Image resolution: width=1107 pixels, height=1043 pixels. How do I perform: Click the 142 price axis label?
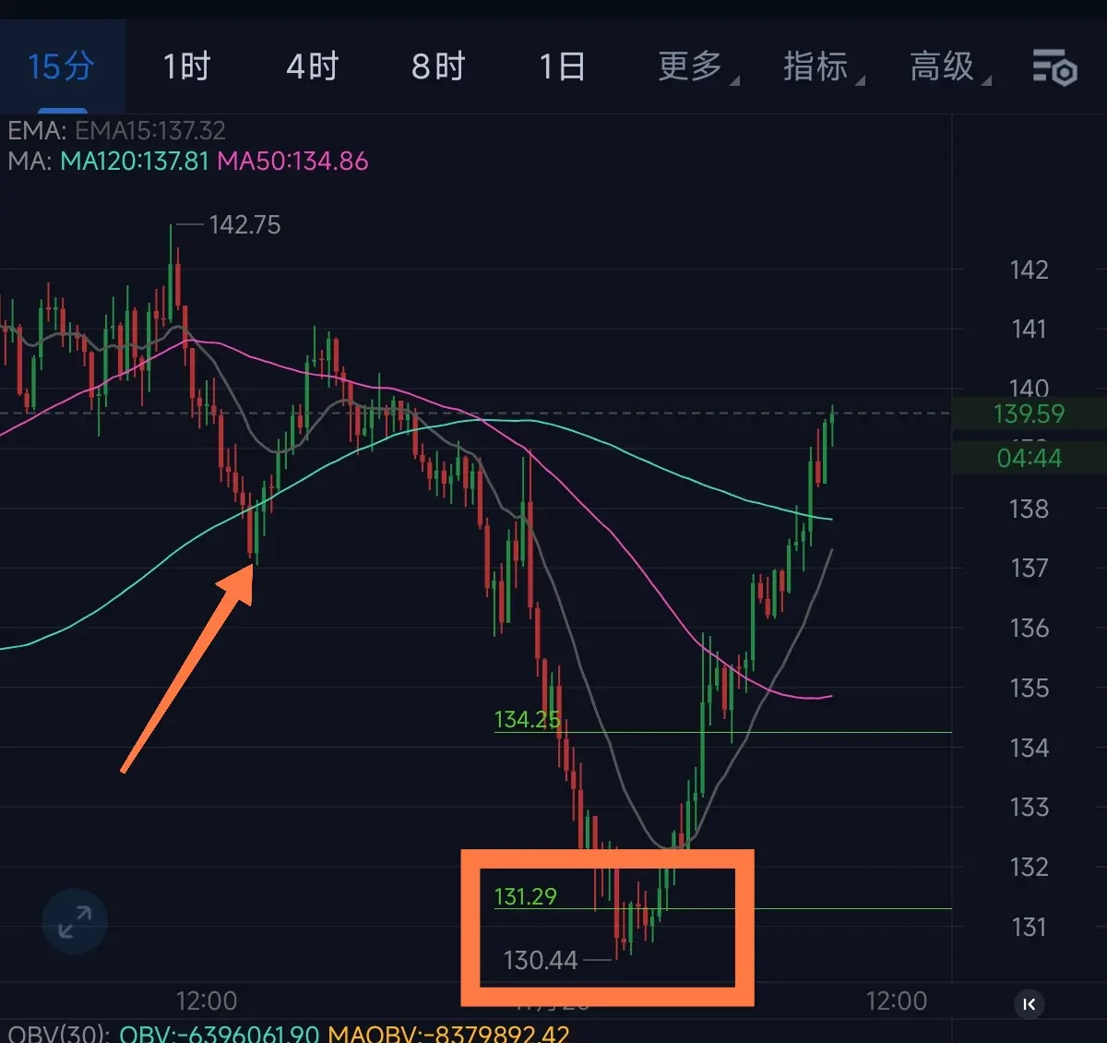click(x=1029, y=270)
